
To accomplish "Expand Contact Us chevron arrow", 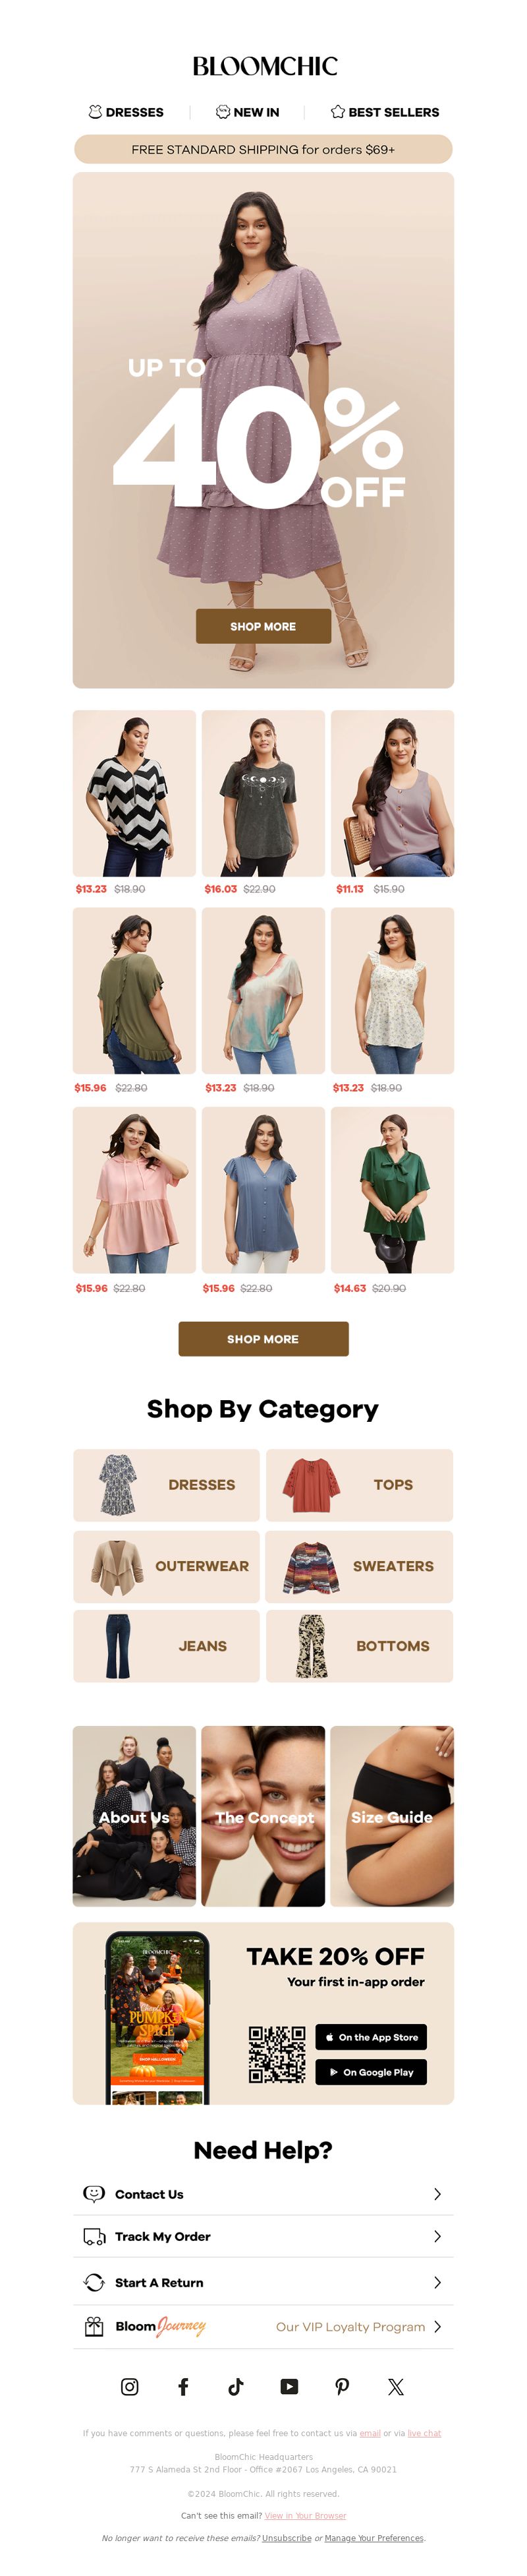I will [x=437, y=2193].
